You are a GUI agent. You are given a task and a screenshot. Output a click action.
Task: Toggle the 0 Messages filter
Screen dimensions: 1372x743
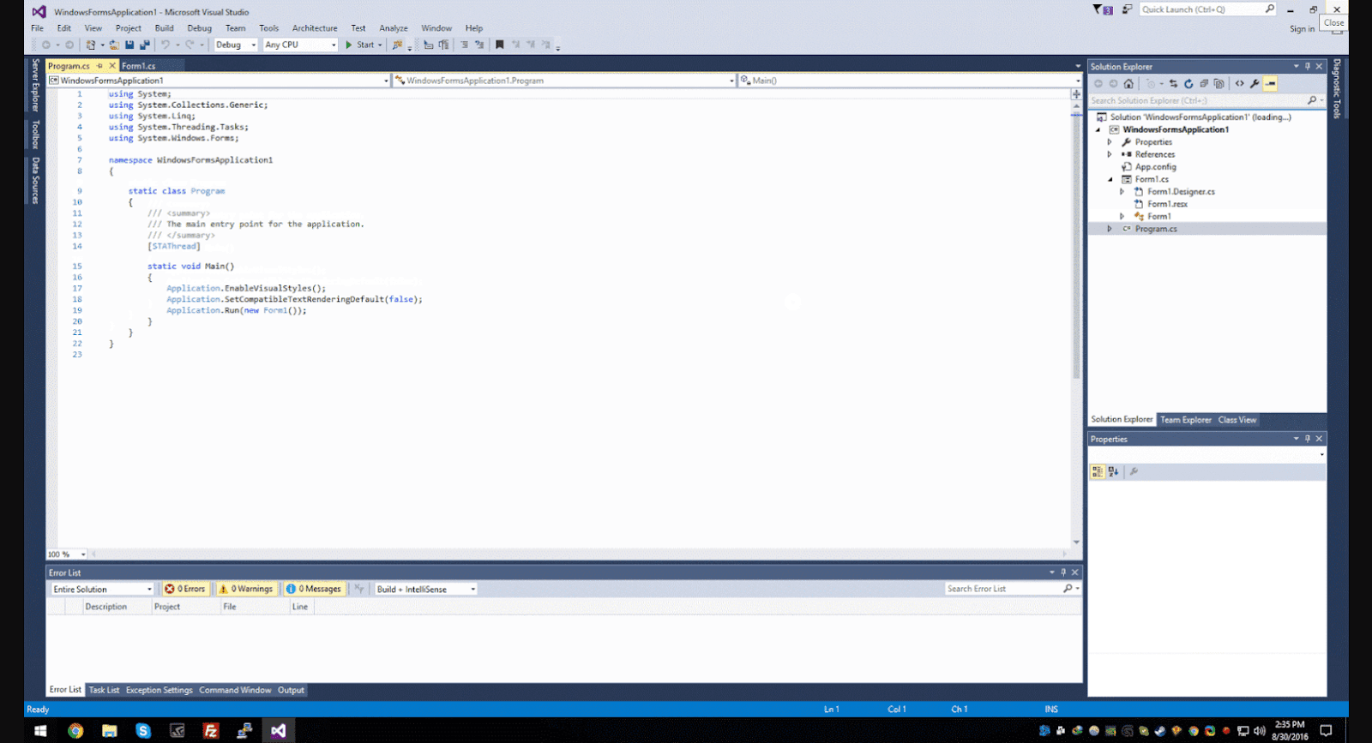(x=314, y=589)
